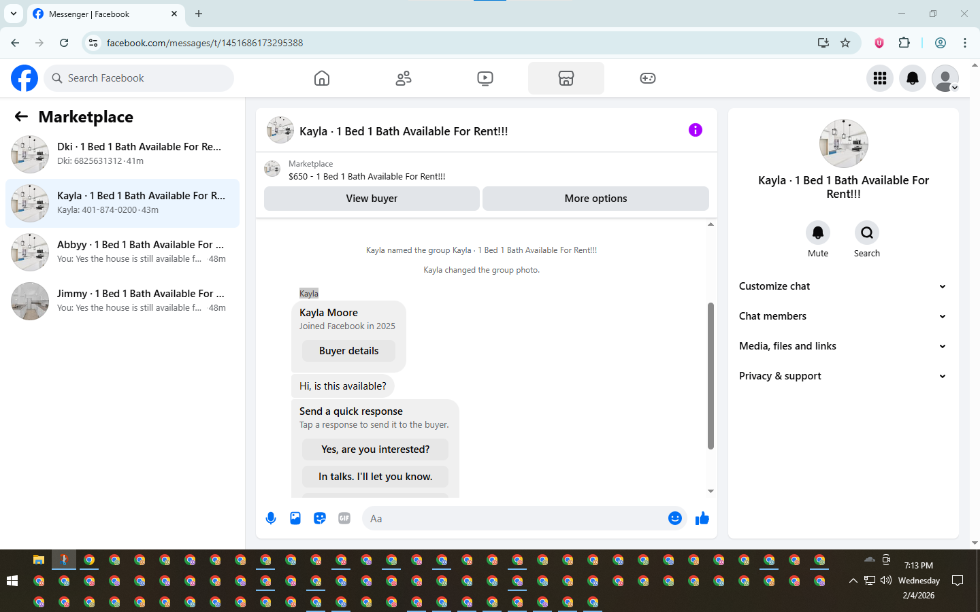Send a thumbs-up like
The image size is (980, 612).
coord(702,519)
